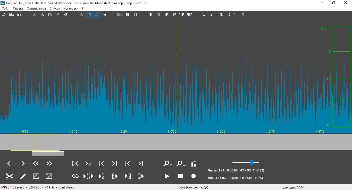Toggle the highlighted page '2' toolbar button
352x190 pixels.
[97, 15]
